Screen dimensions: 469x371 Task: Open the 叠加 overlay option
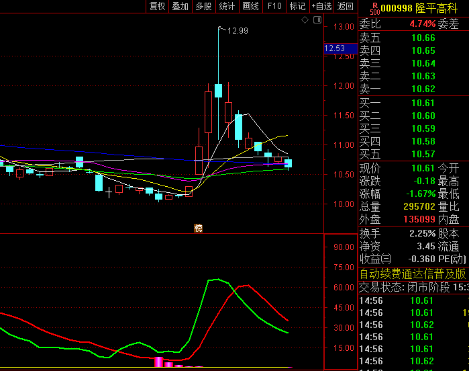tap(180, 6)
